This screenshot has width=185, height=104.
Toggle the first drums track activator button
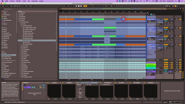[x=166, y=19]
